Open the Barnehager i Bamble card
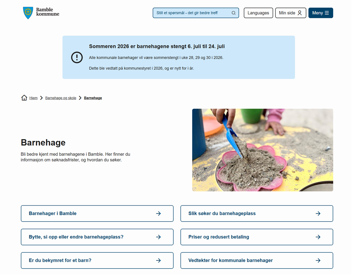The height and width of the screenshot is (275, 352). coord(53,214)
